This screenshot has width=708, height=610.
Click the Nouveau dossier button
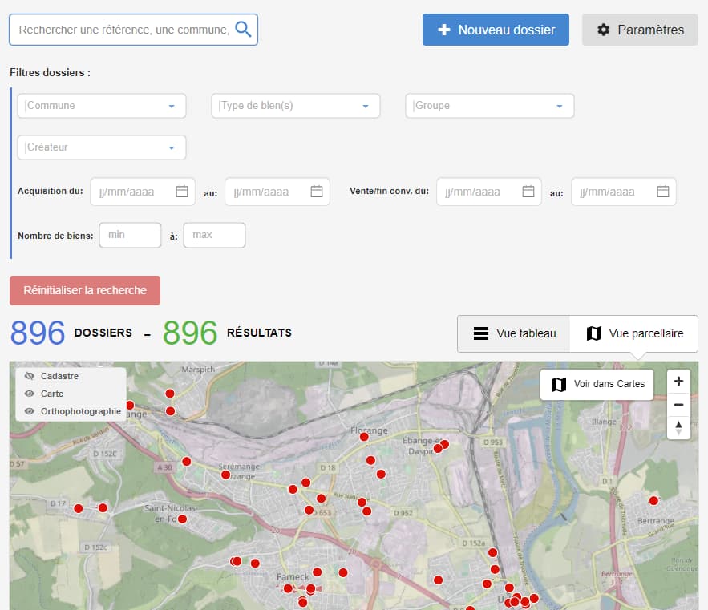click(496, 30)
